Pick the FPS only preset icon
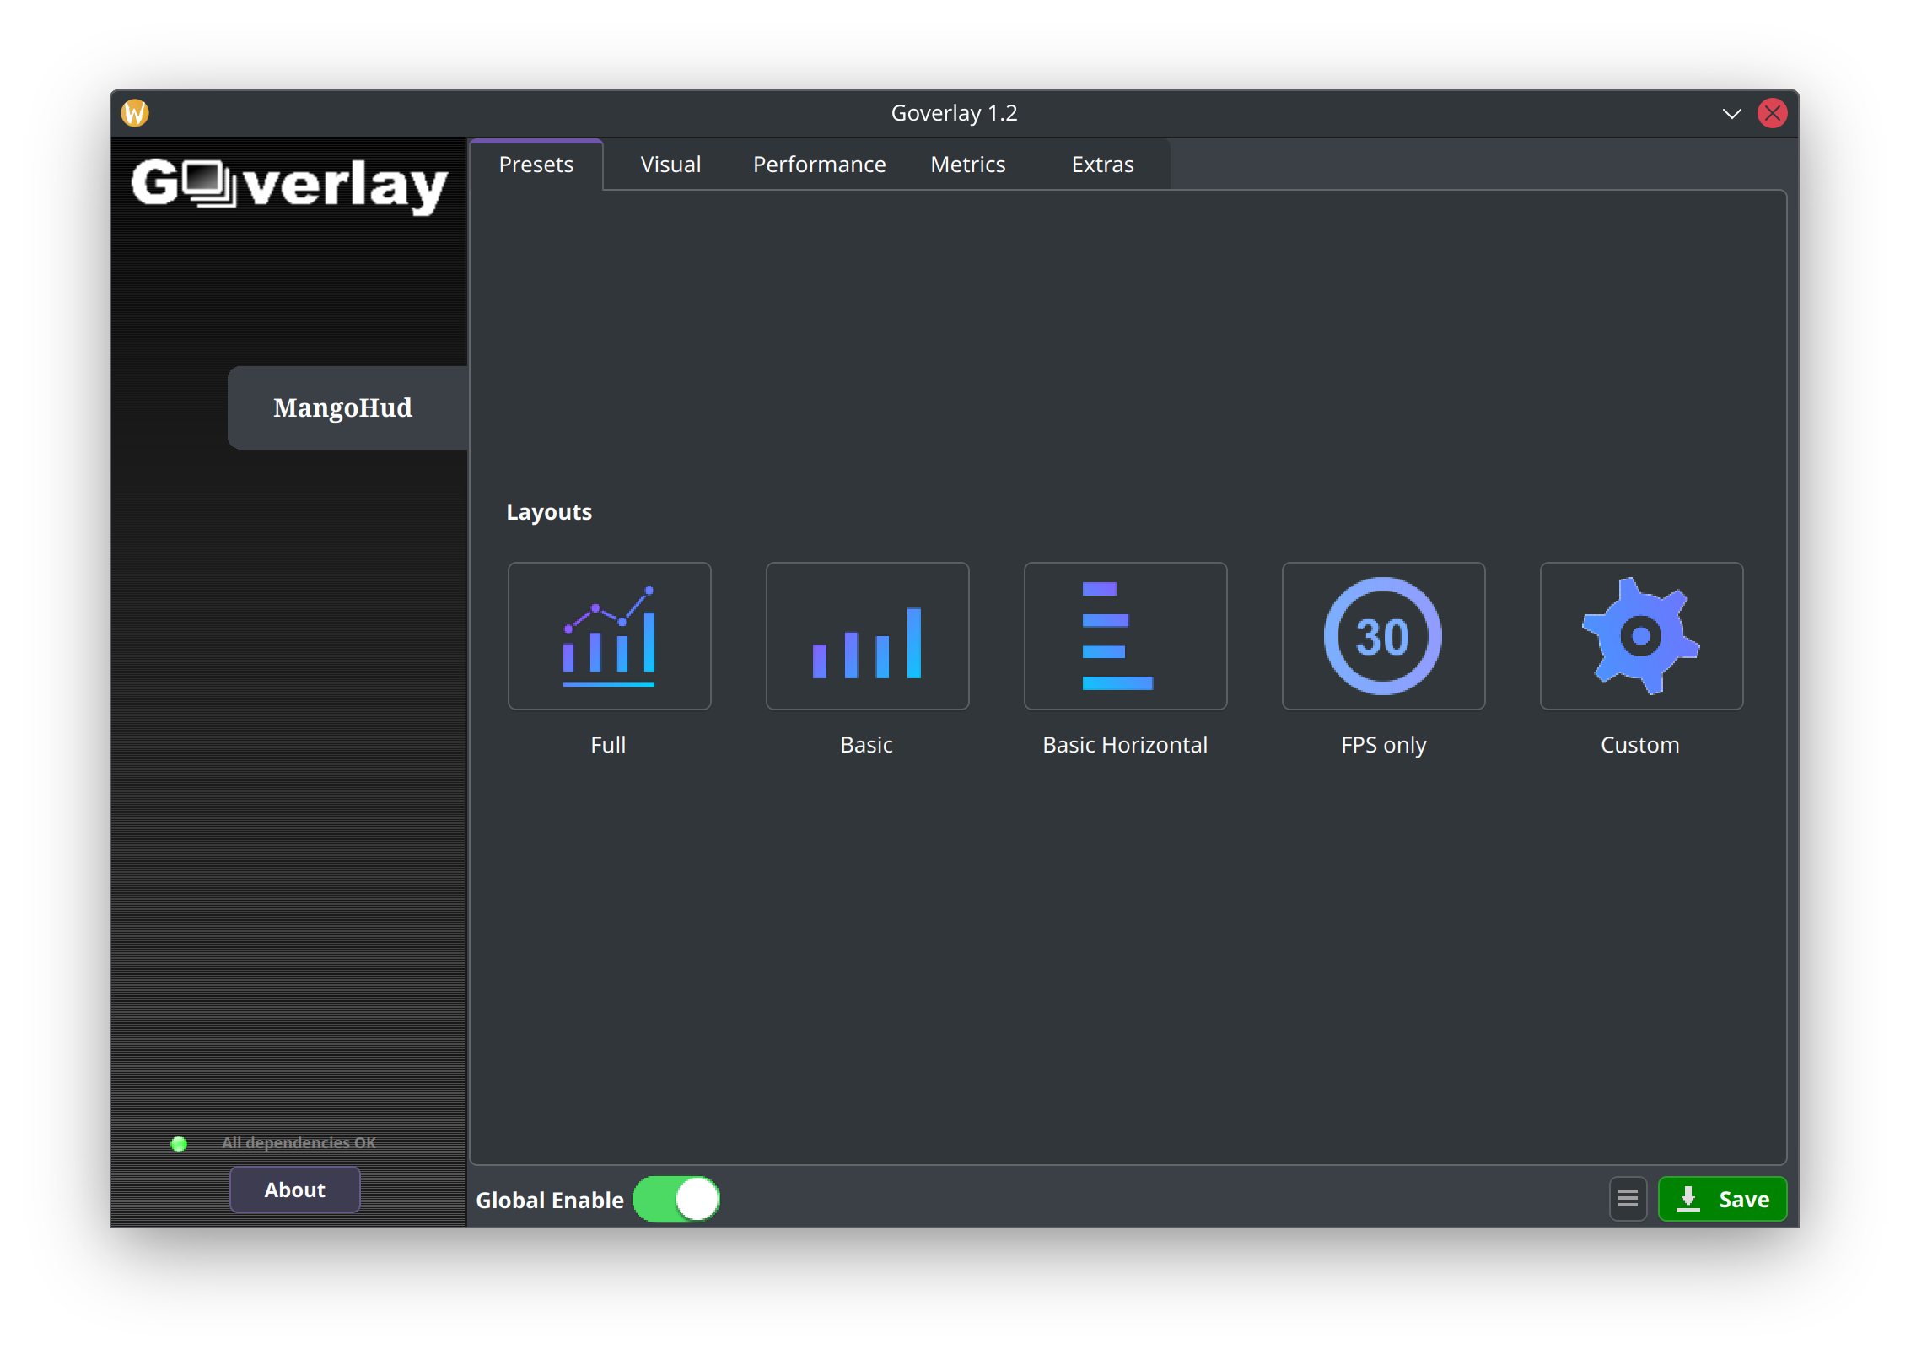Viewport: 1911px width, 1360px height. [1383, 636]
